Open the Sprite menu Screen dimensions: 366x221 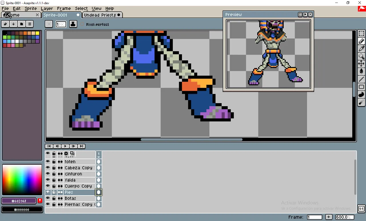click(31, 9)
